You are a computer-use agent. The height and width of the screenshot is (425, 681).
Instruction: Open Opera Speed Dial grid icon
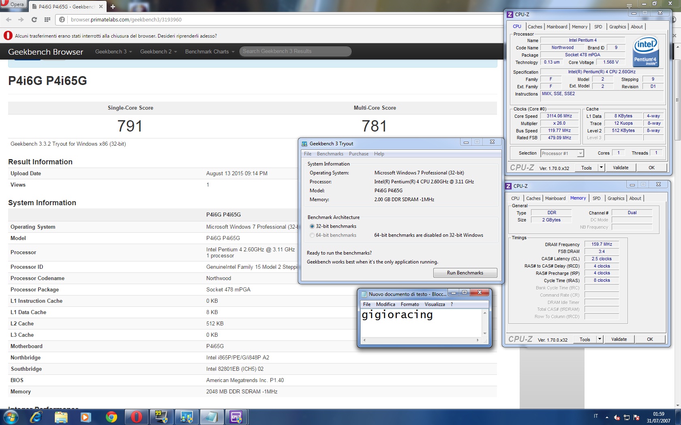point(47,19)
